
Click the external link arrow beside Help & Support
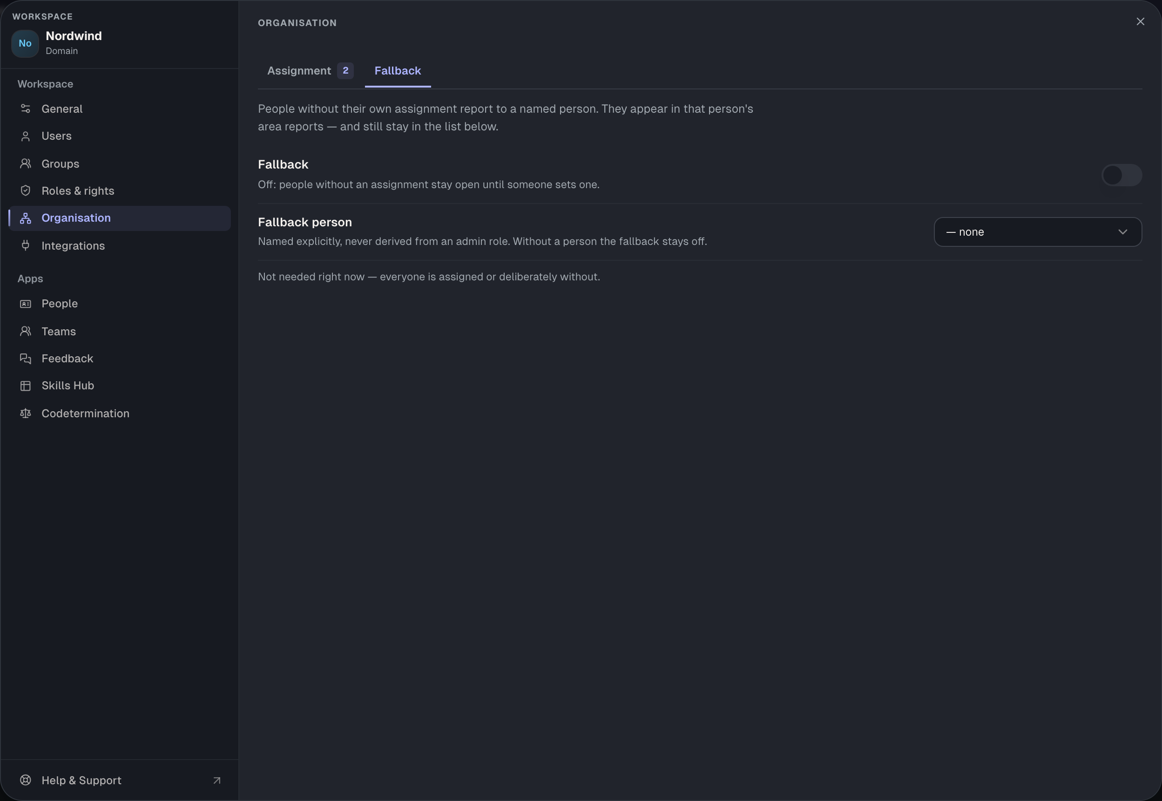click(217, 781)
